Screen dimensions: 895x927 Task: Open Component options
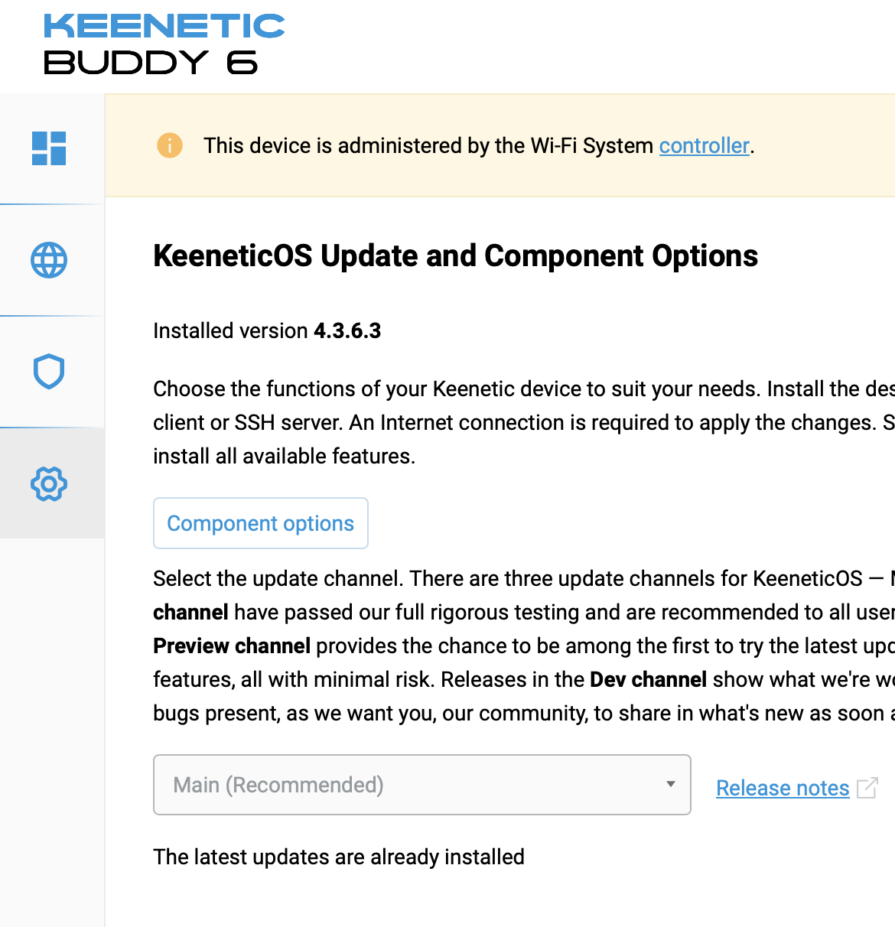tap(261, 523)
